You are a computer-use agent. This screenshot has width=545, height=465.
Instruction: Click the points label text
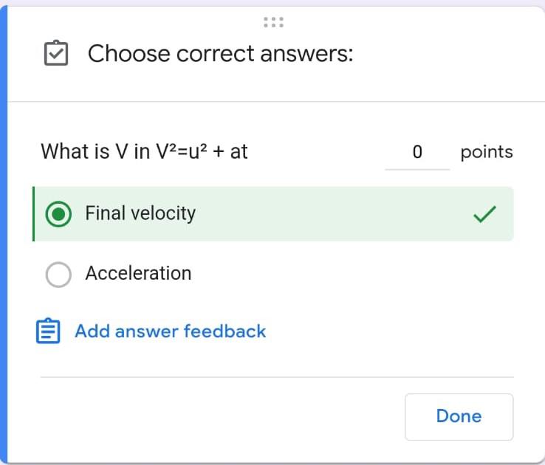[x=486, y=152]
